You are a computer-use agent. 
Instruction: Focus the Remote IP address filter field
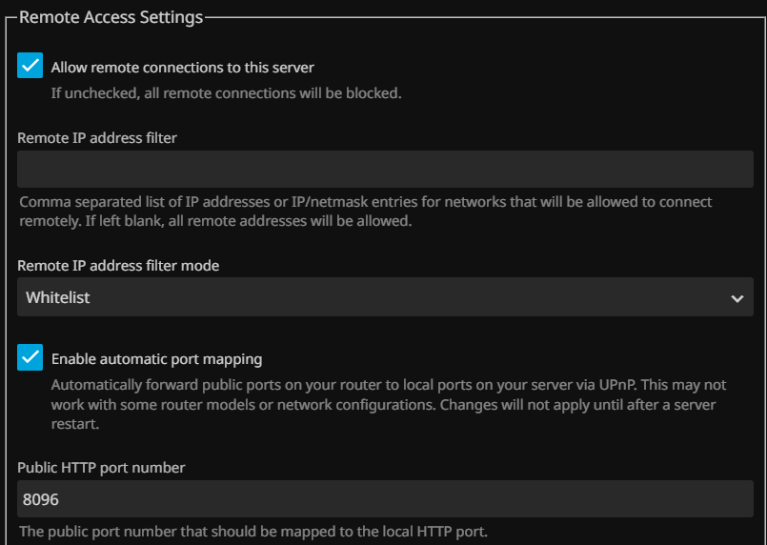[x=385, y=169]
